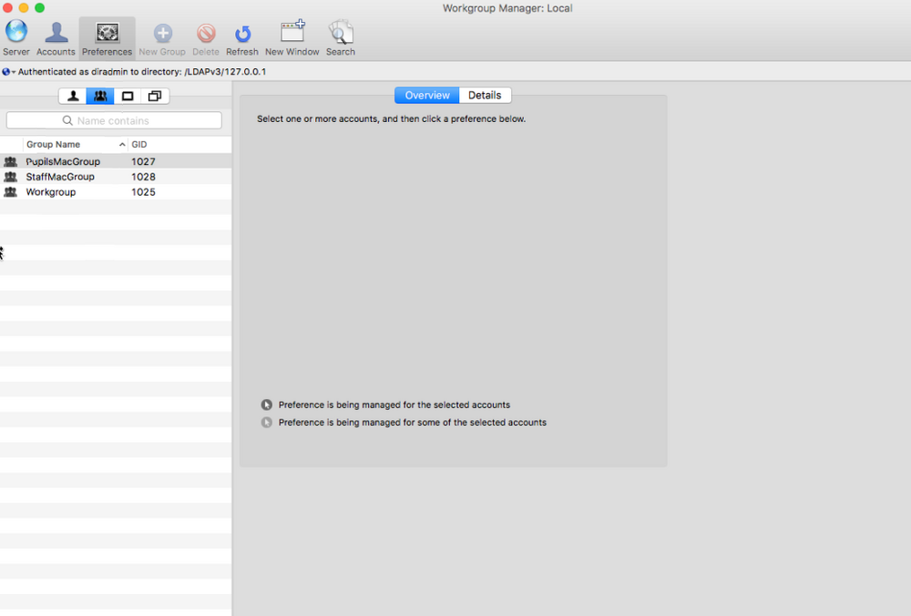This screenshot has width=911, height=616.
Task: Switch to the Details tab
Action: coord(486,96)
